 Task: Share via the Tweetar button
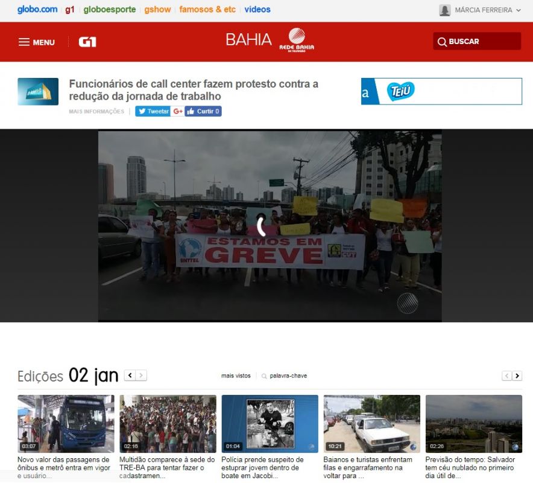point(153,111)
